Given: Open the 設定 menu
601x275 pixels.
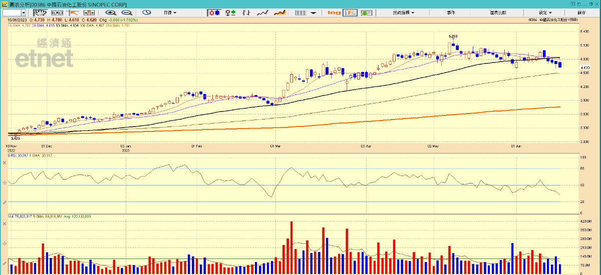Looking at the screenshot, I should (x=545, y=12).
